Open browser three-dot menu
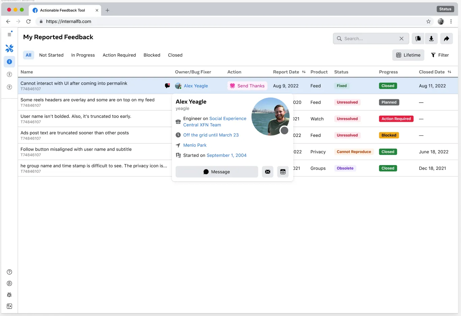This screenshot has height=316, width=461. (x=451, y=21)
